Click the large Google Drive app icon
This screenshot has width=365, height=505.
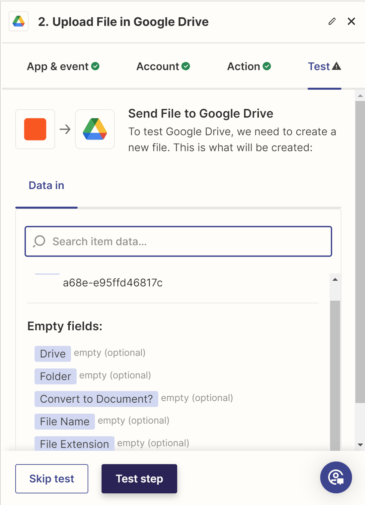coord(95,129)
